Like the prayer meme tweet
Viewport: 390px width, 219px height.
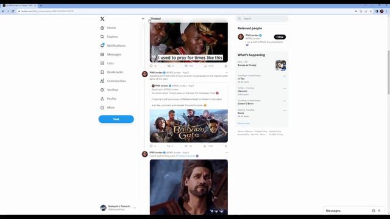(186, 66)
